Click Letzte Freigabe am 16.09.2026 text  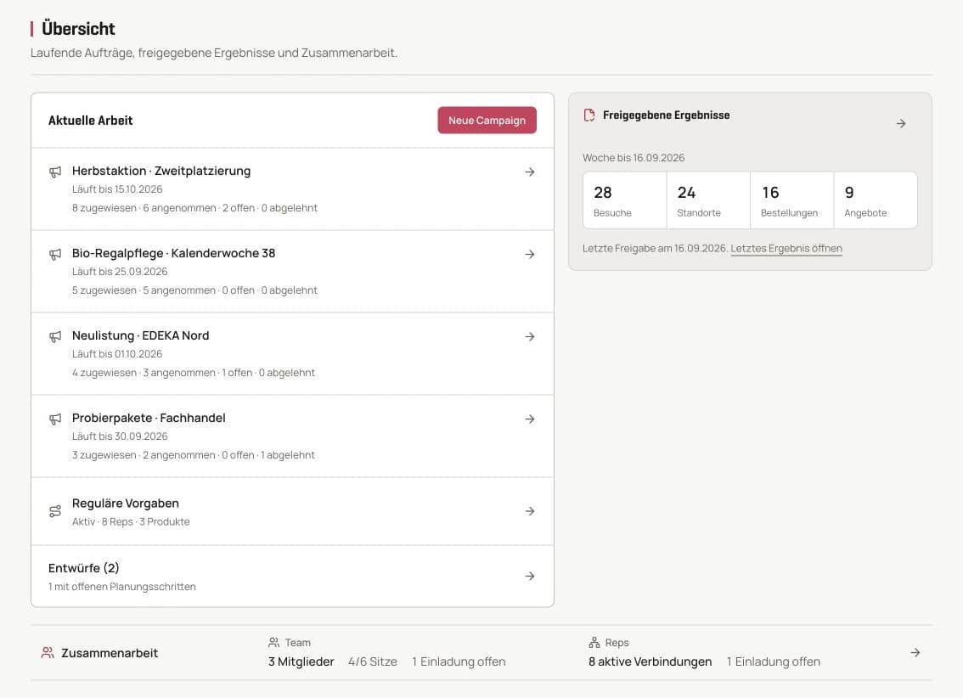tap(656, 249)
